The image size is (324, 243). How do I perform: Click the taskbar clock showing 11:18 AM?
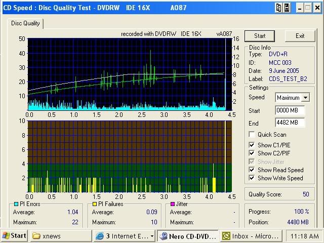[305, 236]
